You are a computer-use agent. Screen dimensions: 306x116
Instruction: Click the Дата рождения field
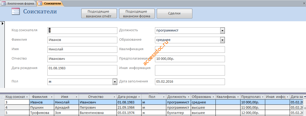pyautogui.click(x=82, y=70)
